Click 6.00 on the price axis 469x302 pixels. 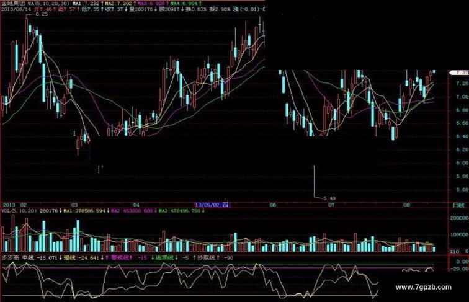click(x=462, y=163)
